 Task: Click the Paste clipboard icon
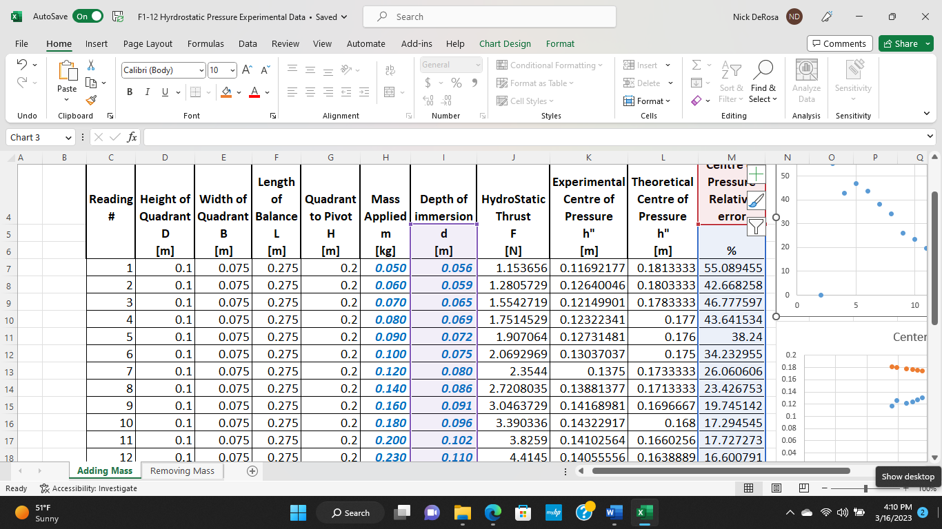tap(67, 70)
